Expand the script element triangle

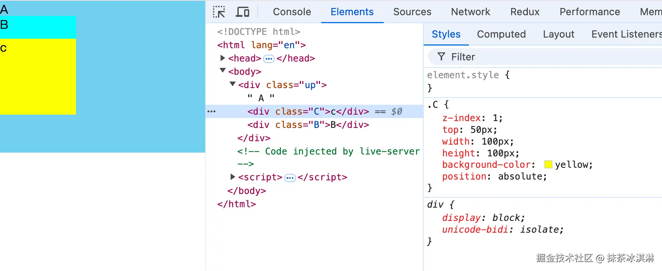(x=233, y=177)
